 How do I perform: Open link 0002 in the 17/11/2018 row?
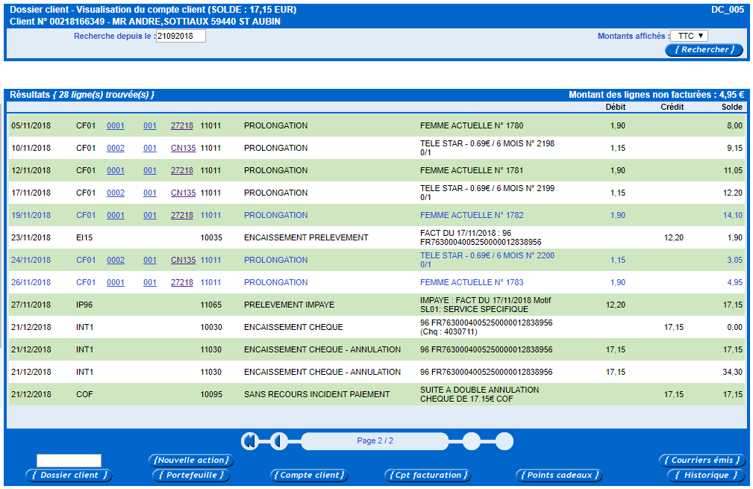(x=116, y=193)
